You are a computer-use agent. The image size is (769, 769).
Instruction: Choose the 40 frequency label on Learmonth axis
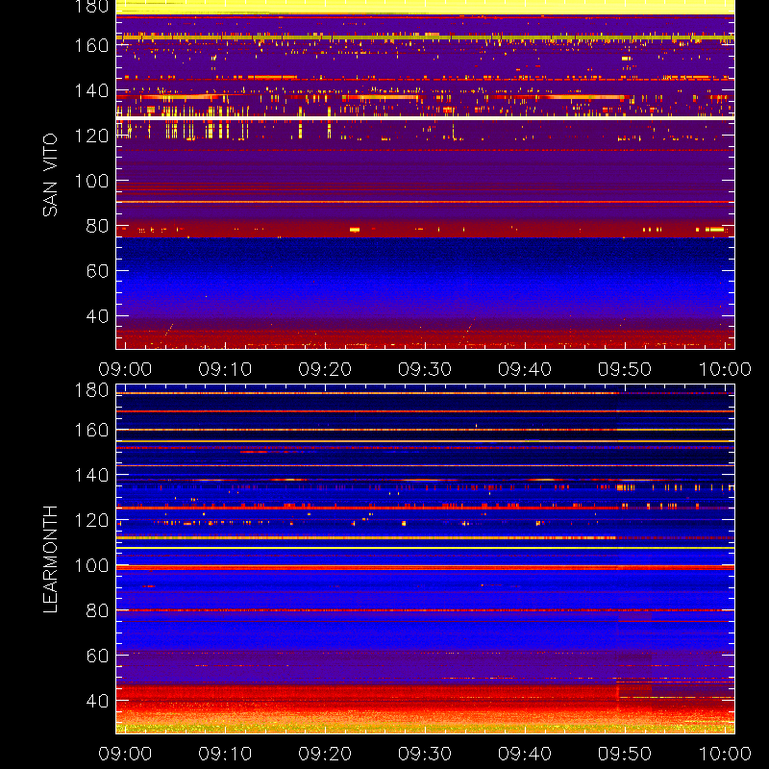[x=97, y=701]
